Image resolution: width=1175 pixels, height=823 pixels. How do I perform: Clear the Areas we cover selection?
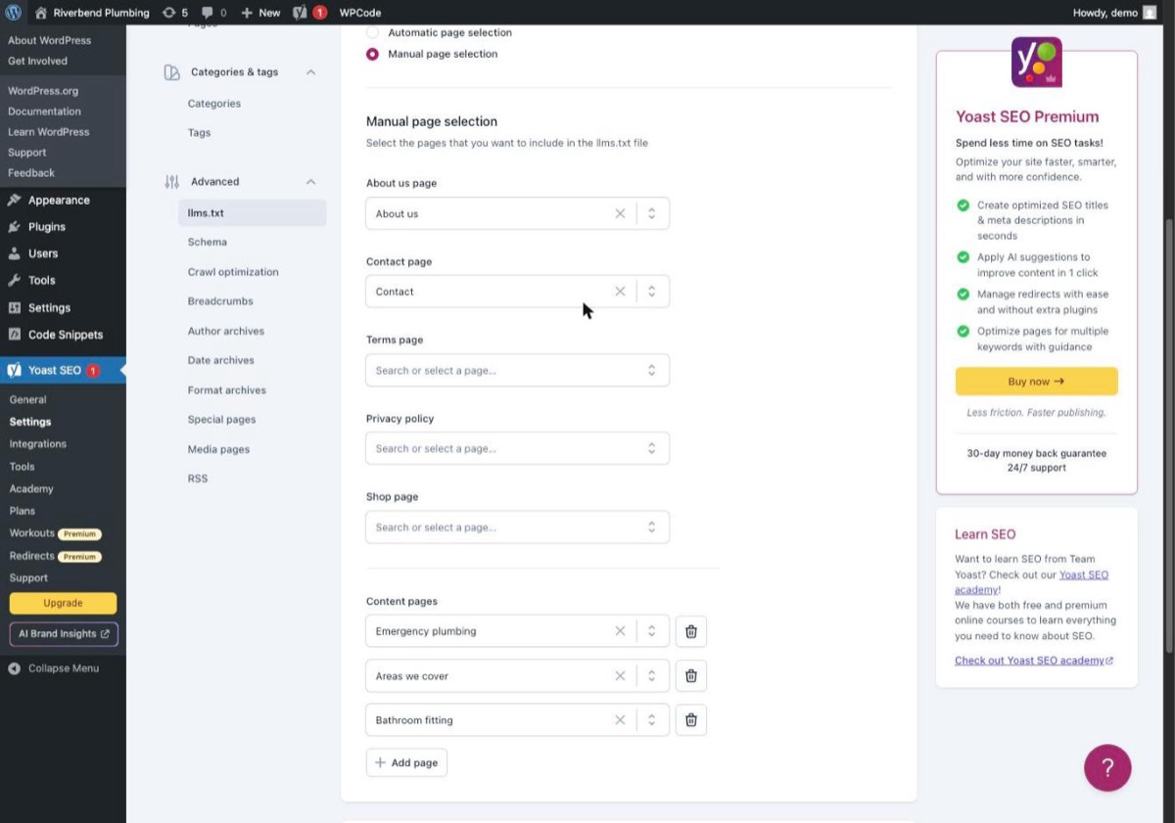pos(620,676)
